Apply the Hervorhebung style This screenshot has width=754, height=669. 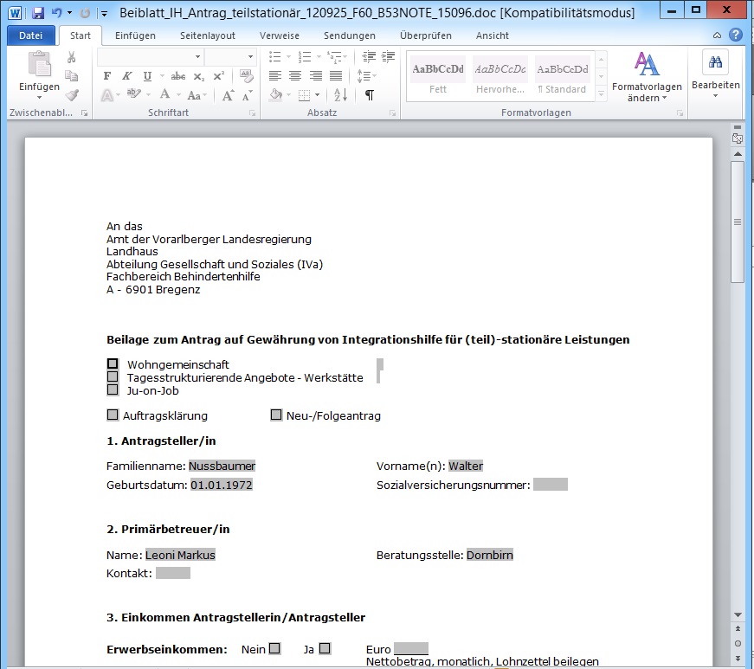(x=500, y=76)
